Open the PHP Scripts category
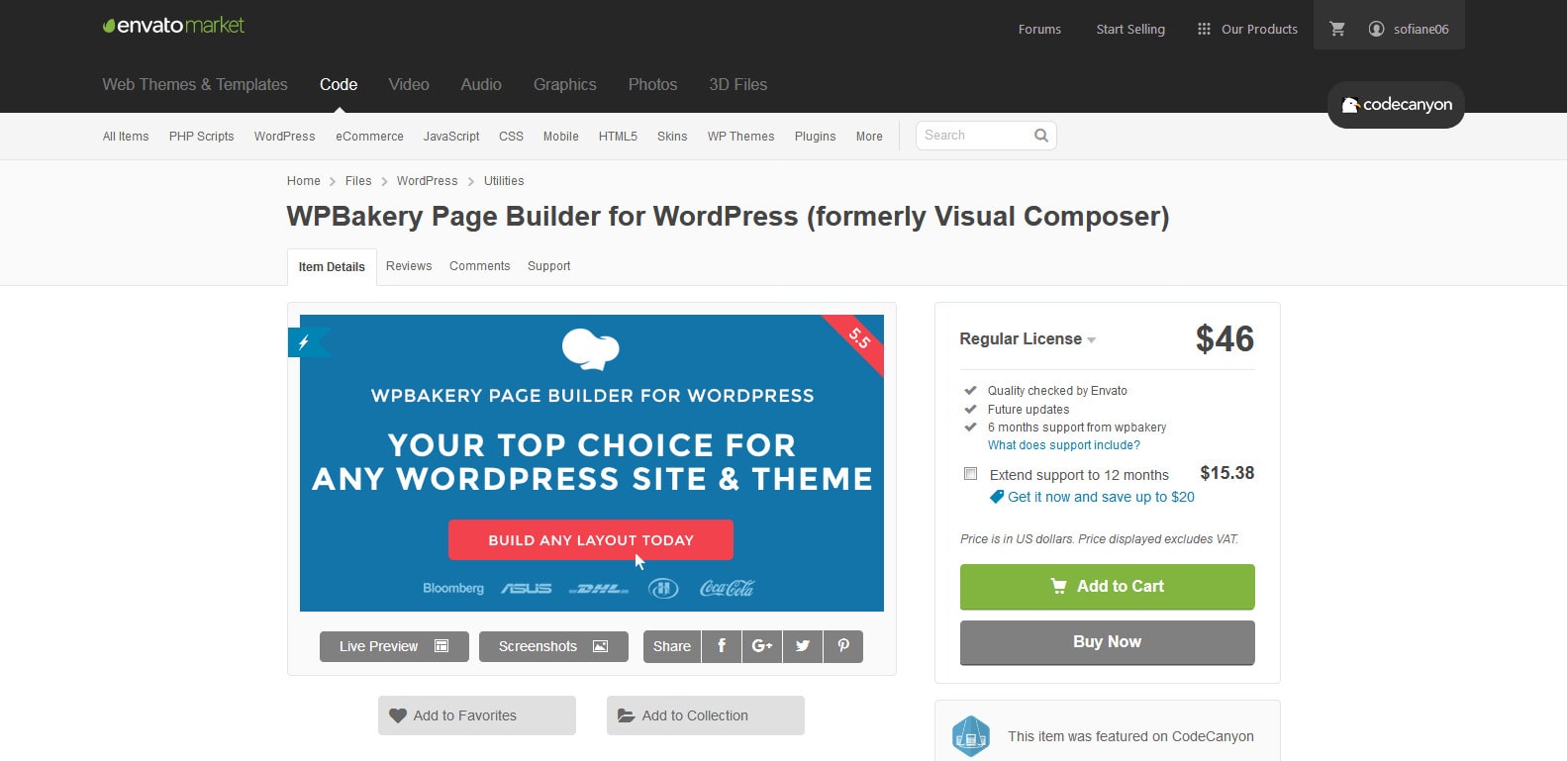Viewport: 1567px width, 761px height. (202, 137)
